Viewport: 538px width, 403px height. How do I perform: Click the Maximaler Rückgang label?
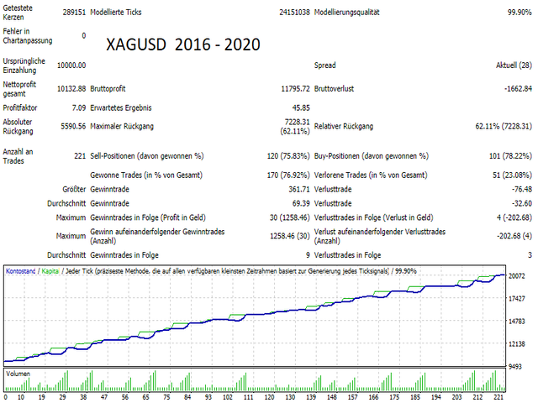point(122,127)
